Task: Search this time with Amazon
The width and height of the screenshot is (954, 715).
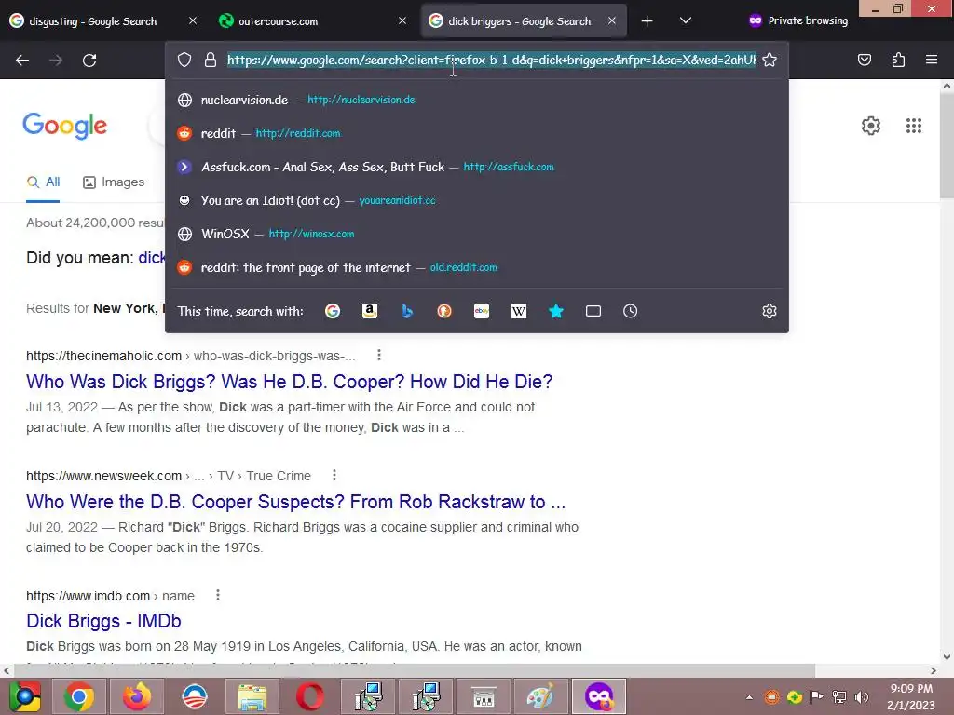Action: (370, 311)
